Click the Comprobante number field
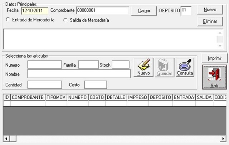The image size is (229, 145). [x=103, y=10]
